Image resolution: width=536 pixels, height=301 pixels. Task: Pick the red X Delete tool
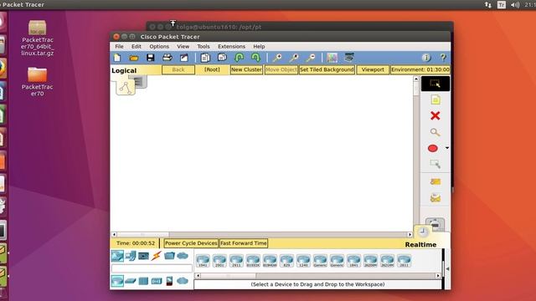click(x=435, y=115)
